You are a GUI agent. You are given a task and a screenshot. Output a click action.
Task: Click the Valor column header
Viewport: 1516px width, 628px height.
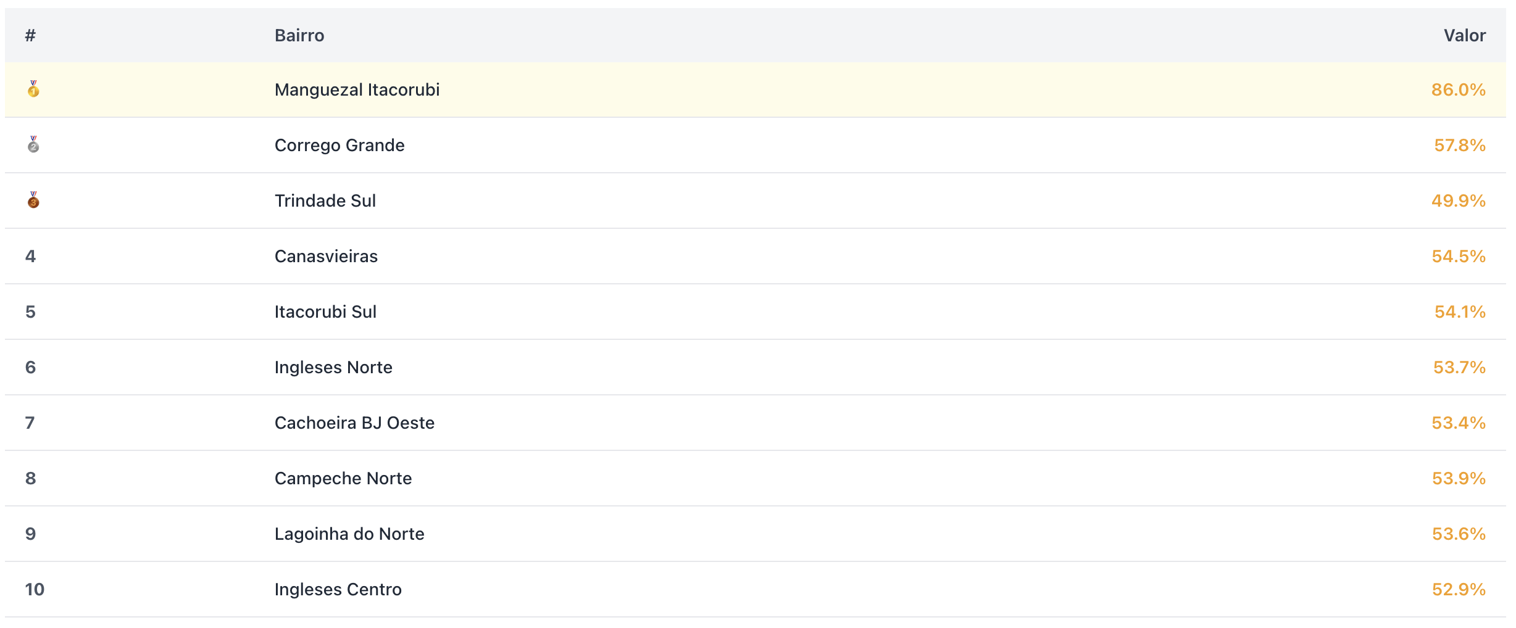click(1464, 35)
